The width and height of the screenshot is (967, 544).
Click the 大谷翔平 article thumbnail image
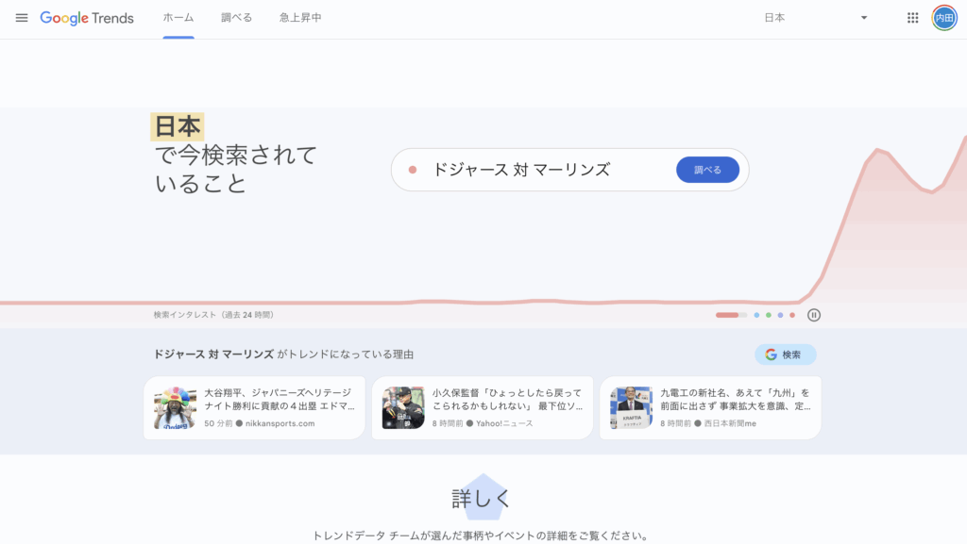click(x=175, y=408)
